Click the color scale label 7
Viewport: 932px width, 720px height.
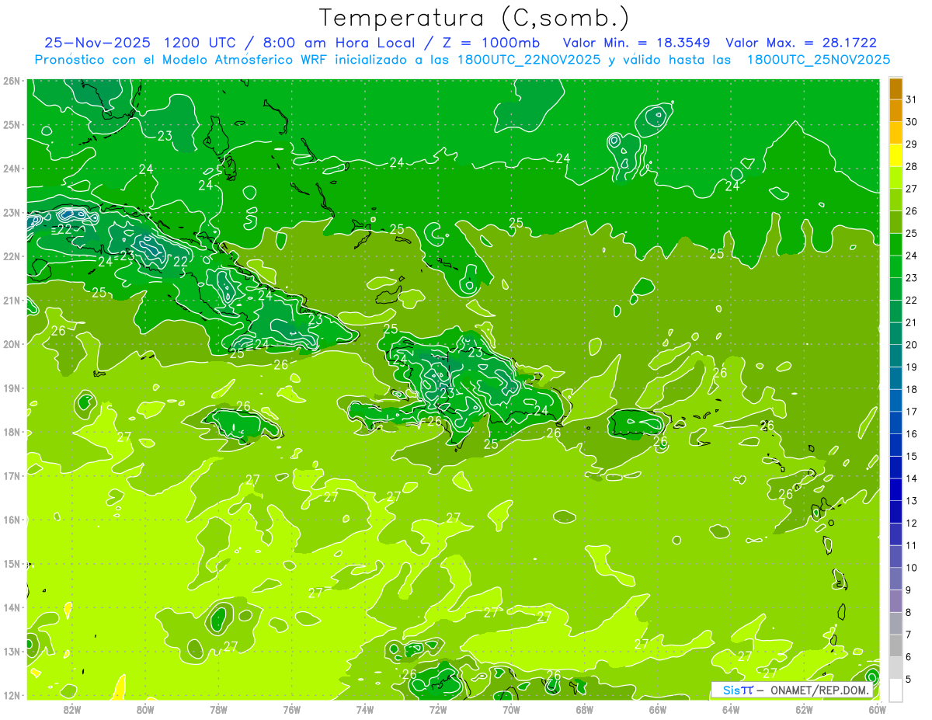[909, 635]
